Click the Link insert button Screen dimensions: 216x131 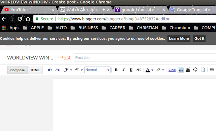[x=172, y=70]
